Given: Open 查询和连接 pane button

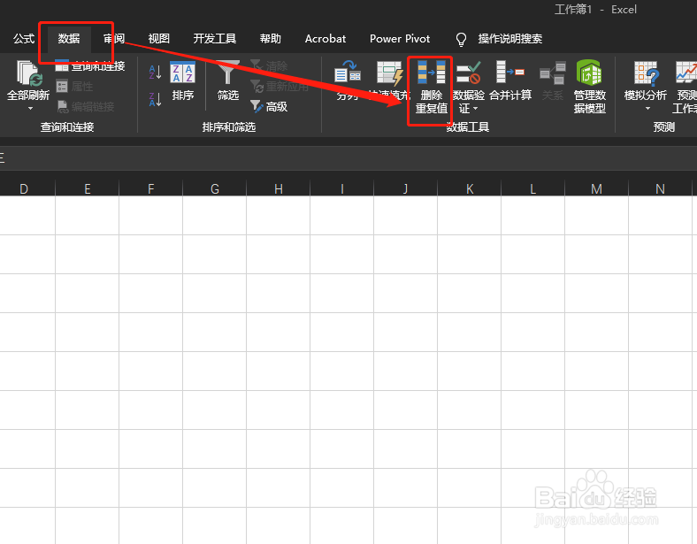Looking at the screenshot, I should (90, 66).
